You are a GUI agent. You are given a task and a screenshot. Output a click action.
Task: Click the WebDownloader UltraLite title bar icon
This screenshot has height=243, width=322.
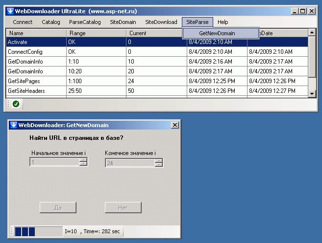pos(10,11)
